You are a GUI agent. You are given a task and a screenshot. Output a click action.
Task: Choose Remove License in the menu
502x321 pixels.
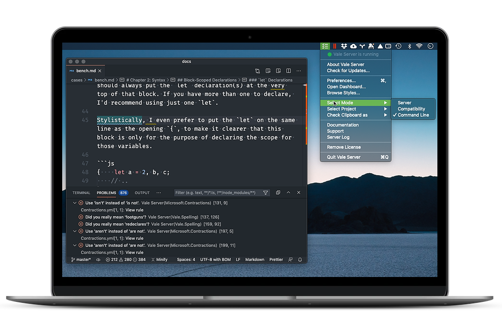356,147
